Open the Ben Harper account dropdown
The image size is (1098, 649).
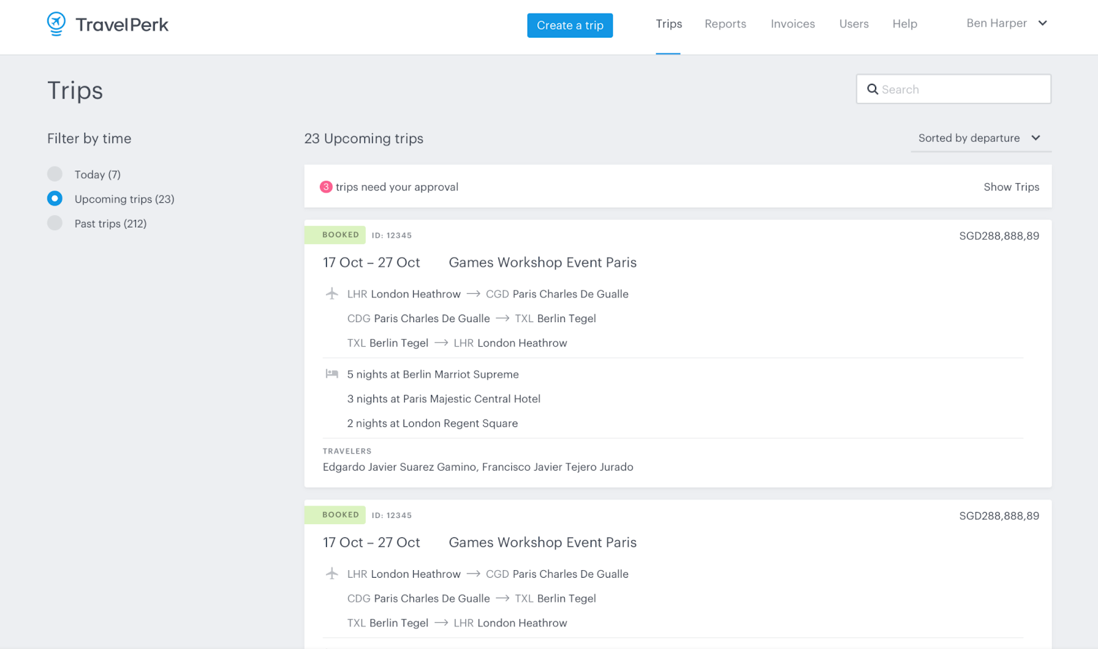click(x=1006, y=23)
